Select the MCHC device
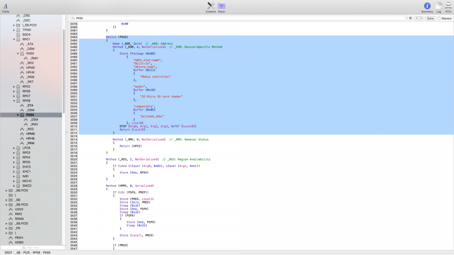Screen dimensions: 454x255 27,181
